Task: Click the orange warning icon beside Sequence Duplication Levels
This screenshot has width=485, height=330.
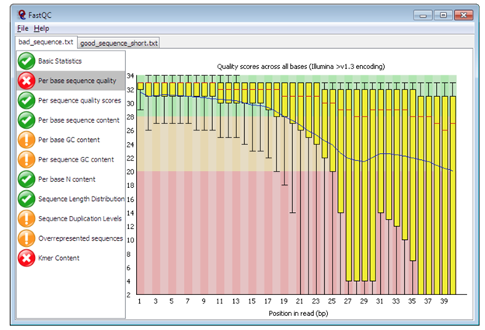Action: [26, 218]
